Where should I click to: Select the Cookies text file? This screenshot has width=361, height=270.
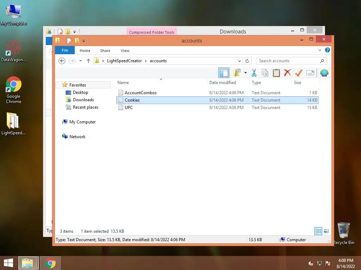pos(217,100)
